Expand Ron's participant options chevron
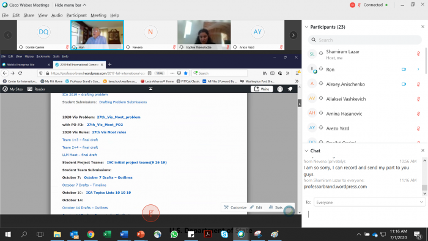Image resolution: width=428 pixels, height=241 pixels. point(418,69)
